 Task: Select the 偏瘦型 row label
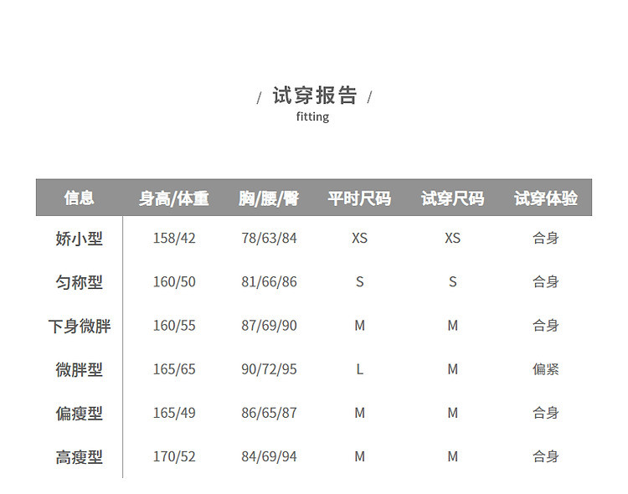pos(80,413)
